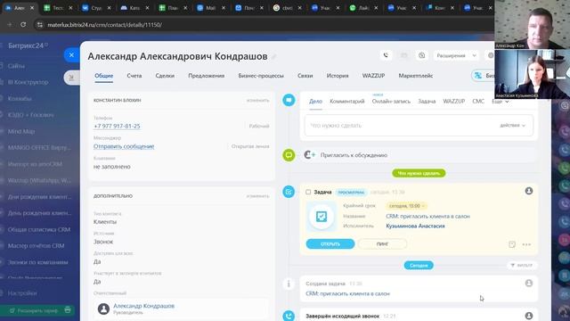570x321 pixels.
Task: Switch to the Общие tab
Action: pyautogui.click(x=104, y=76)
